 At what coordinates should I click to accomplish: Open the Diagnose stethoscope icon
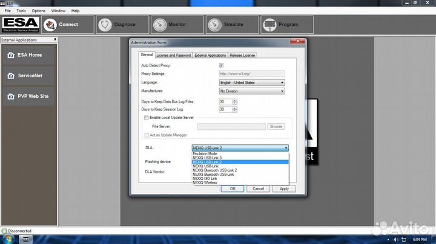(105, 25)
